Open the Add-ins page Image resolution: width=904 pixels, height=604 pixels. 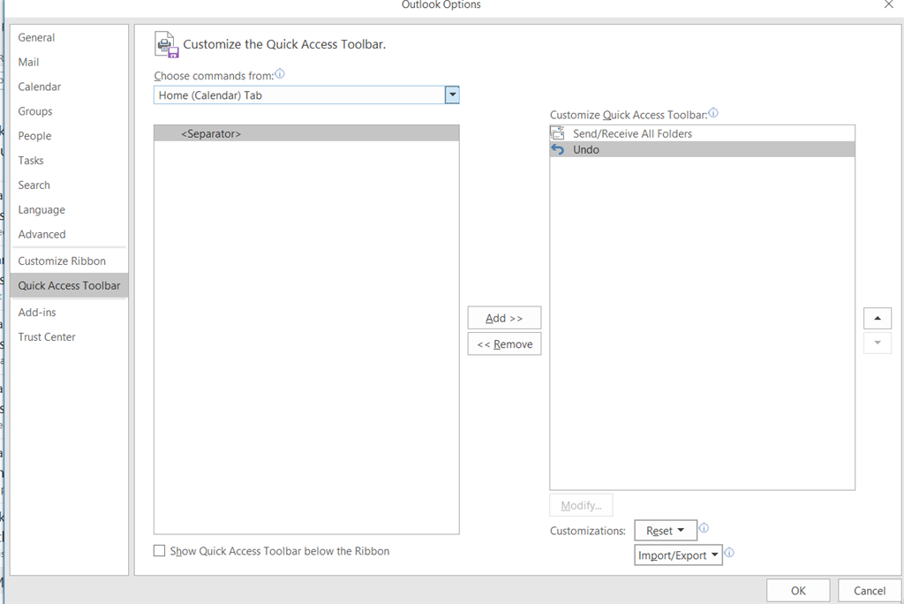(x=69, y=312)
